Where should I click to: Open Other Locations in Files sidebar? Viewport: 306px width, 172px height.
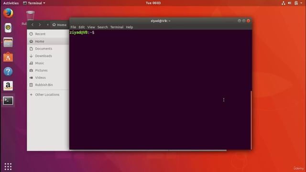48,95
